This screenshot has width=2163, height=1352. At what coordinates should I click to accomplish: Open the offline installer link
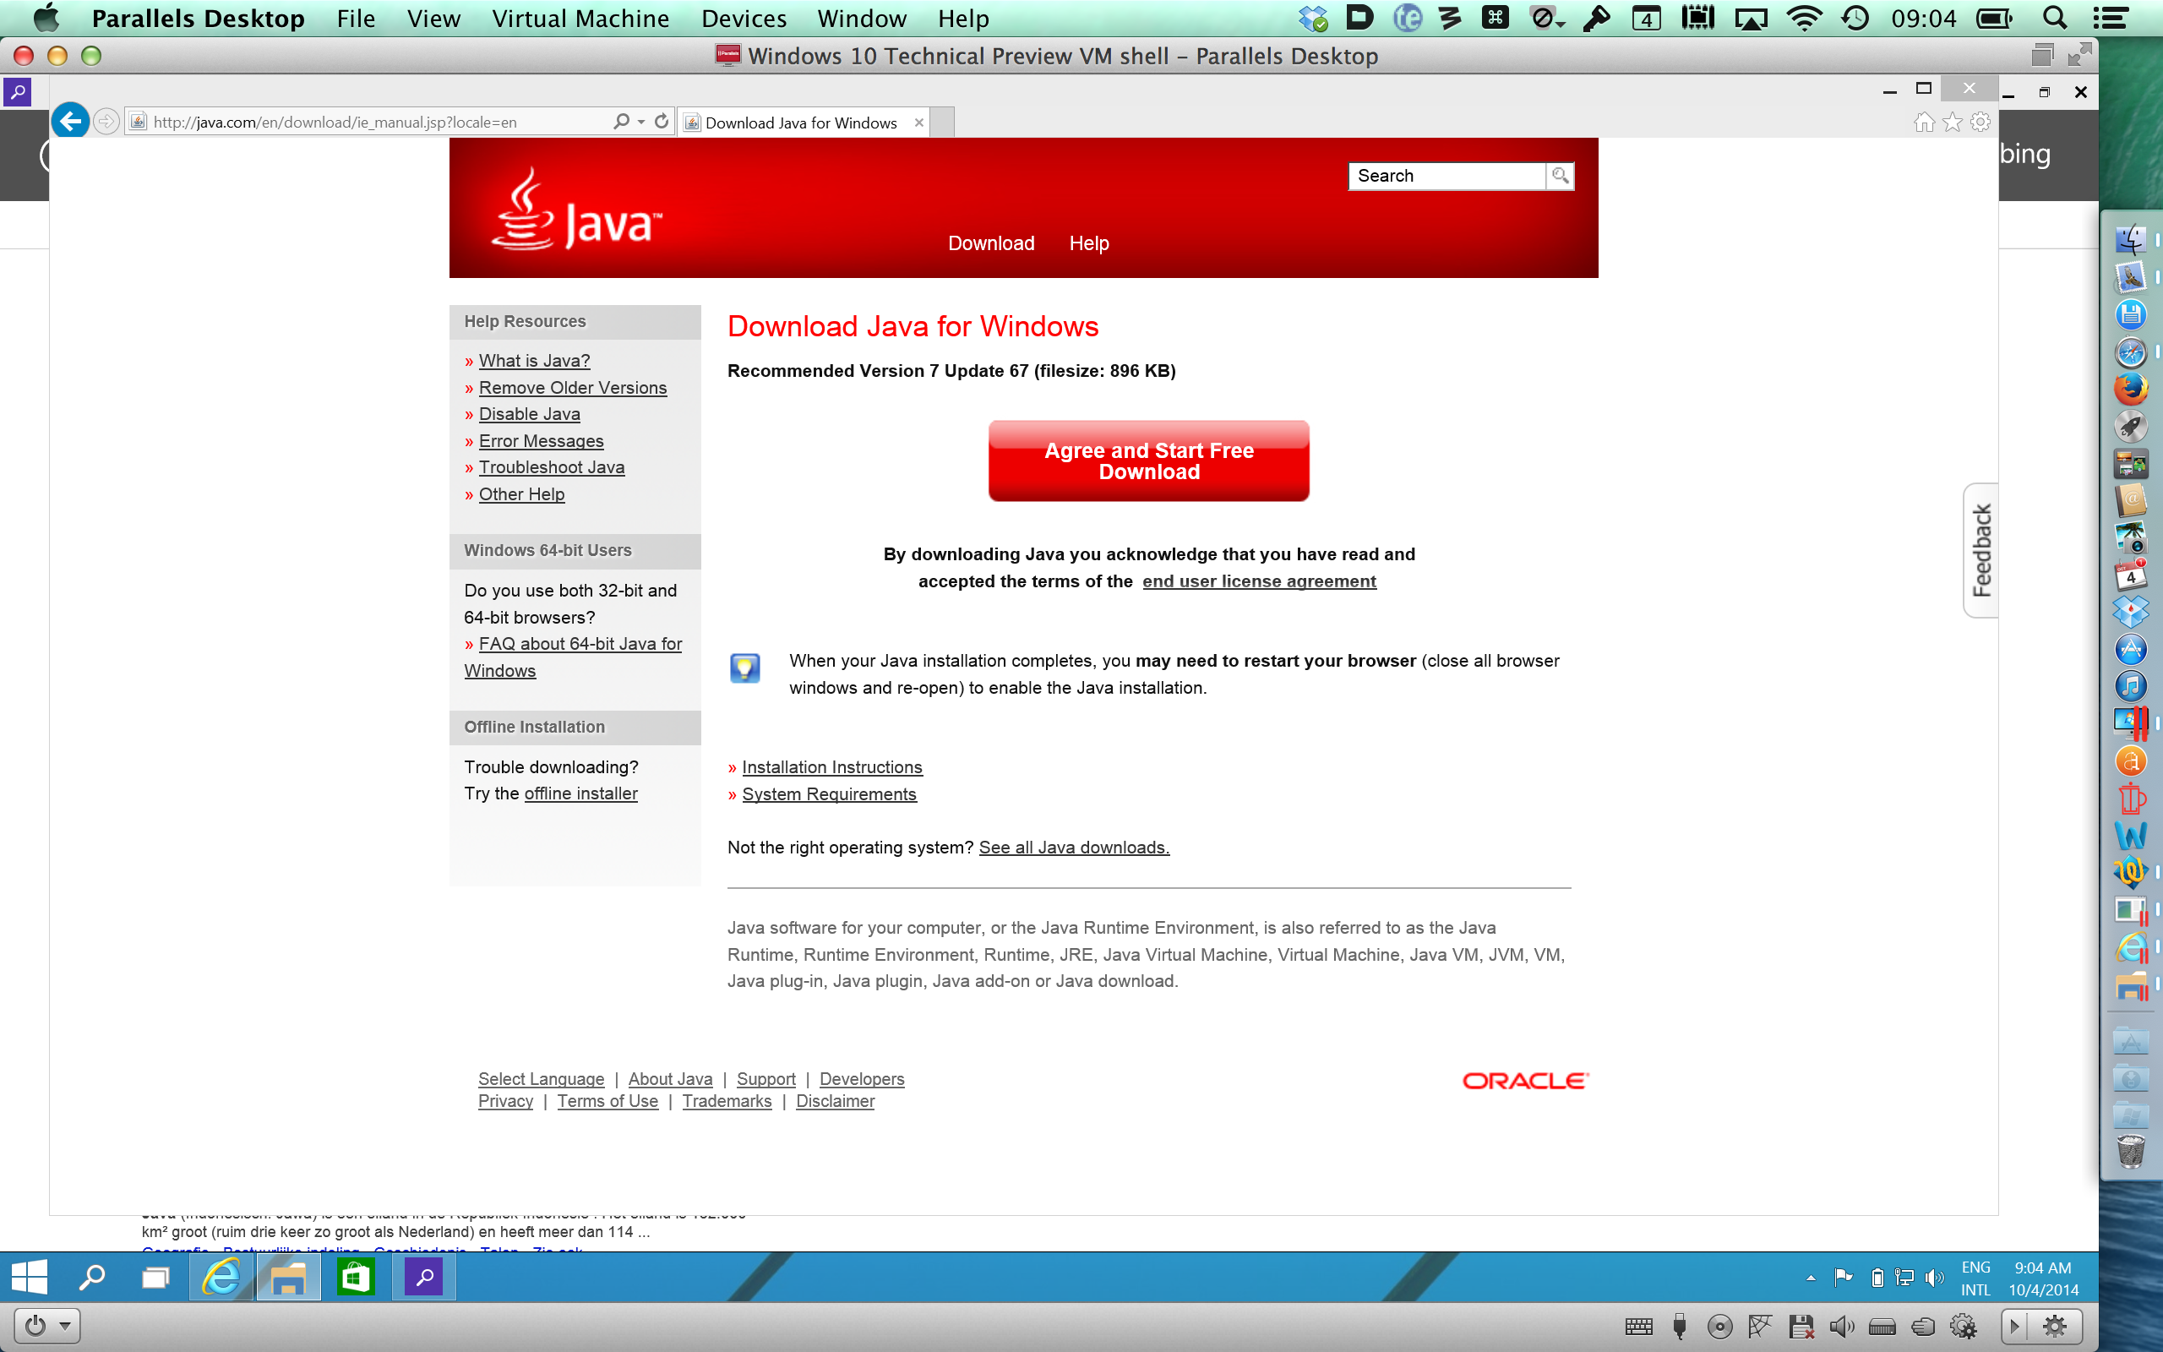pos(580,793)
